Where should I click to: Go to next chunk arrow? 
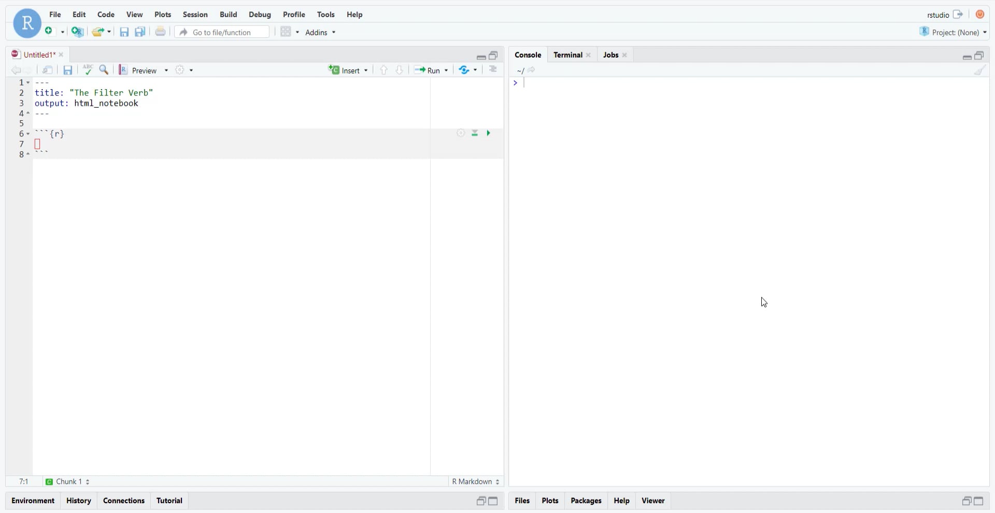pos(399,70)
